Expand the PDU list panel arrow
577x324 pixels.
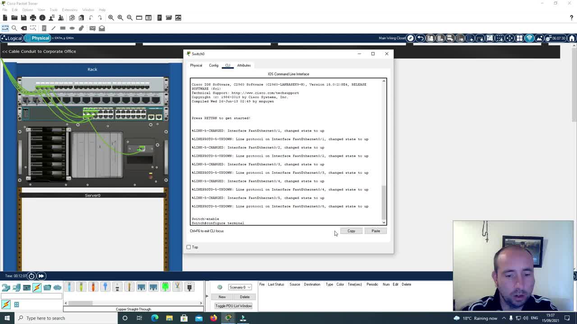[207, 296]
